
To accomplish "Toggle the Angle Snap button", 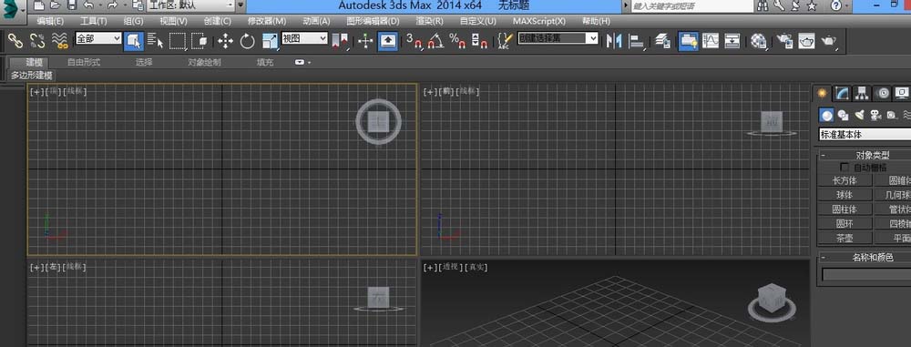I will (x=435, y=41).
